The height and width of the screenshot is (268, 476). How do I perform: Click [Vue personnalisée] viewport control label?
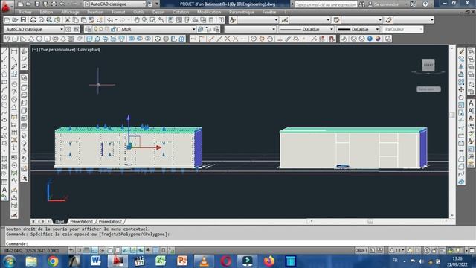[57, 50]
